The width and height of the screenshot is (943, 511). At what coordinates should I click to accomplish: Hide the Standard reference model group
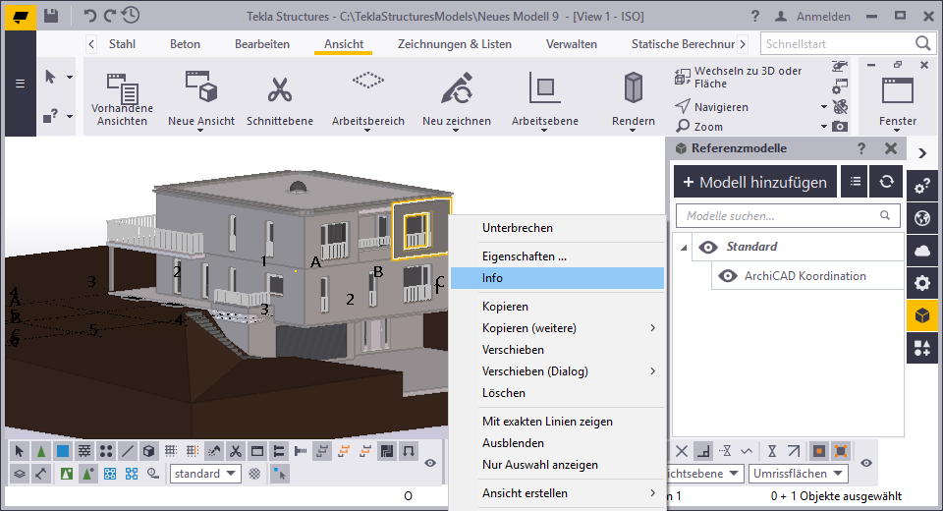pyautogui.click(x=708, y=247)
